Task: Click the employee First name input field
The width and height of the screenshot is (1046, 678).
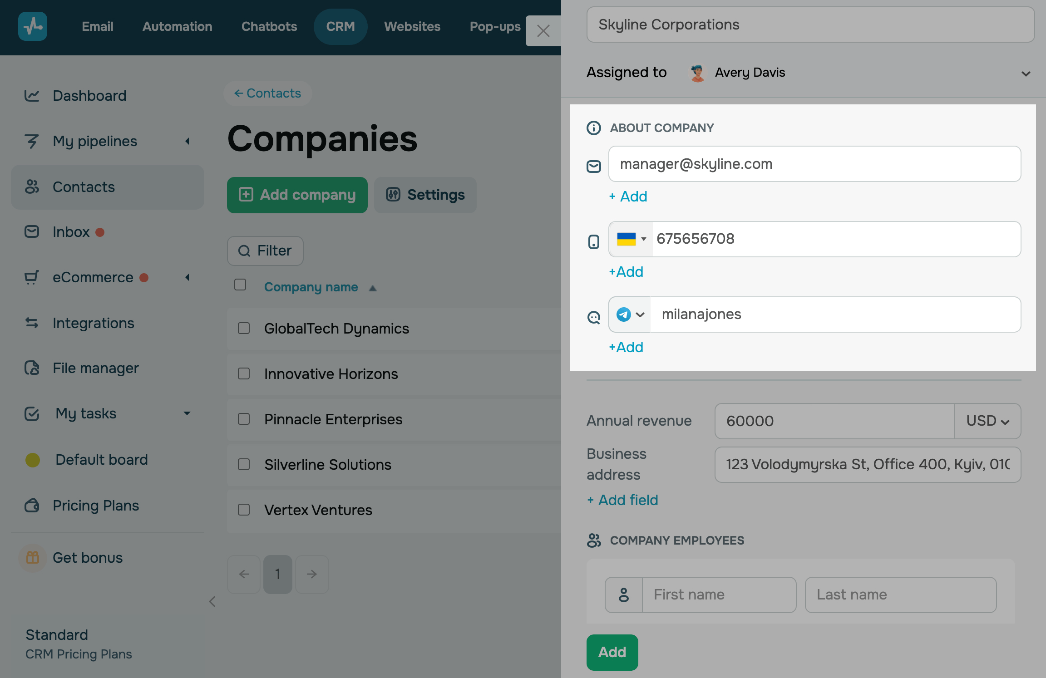Action: click(719, 594)
